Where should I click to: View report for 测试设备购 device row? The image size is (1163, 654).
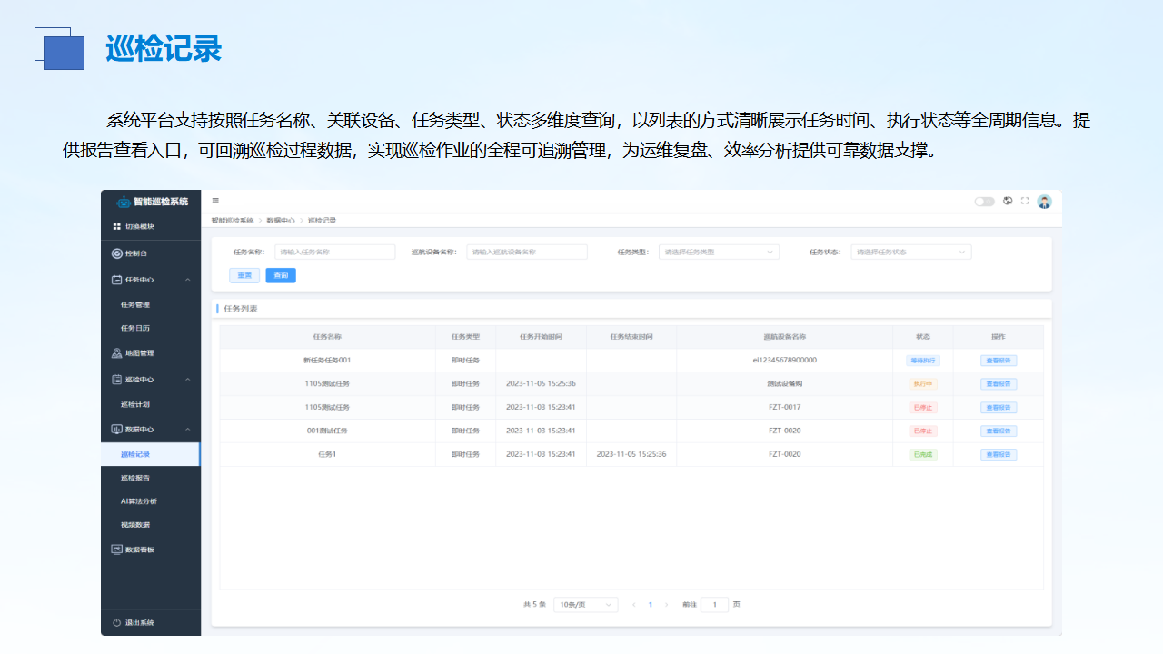pyautogui.click(x=999, y=384)
